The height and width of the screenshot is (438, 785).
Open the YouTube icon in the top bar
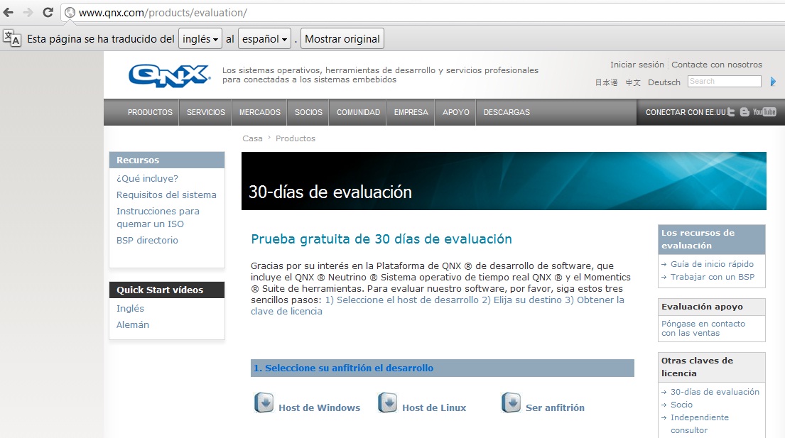(x=766, y=111)
